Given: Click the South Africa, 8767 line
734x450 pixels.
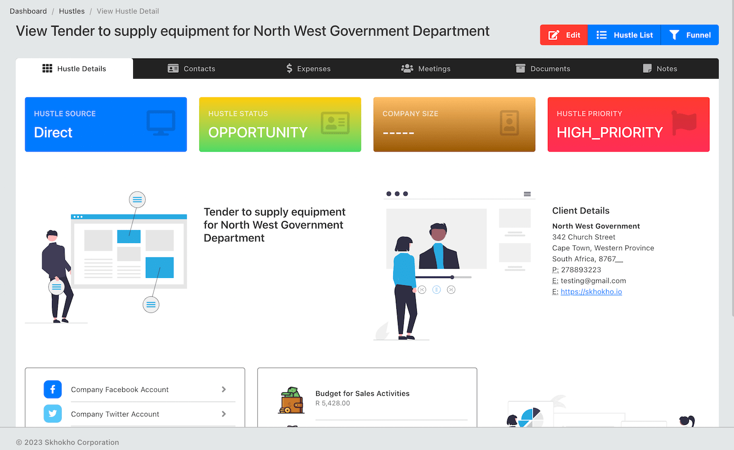Looking at the screenshot, I should pos(587,259).
